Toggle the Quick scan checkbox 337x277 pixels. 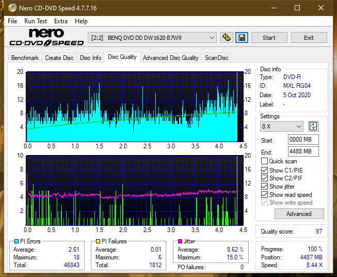264,161
